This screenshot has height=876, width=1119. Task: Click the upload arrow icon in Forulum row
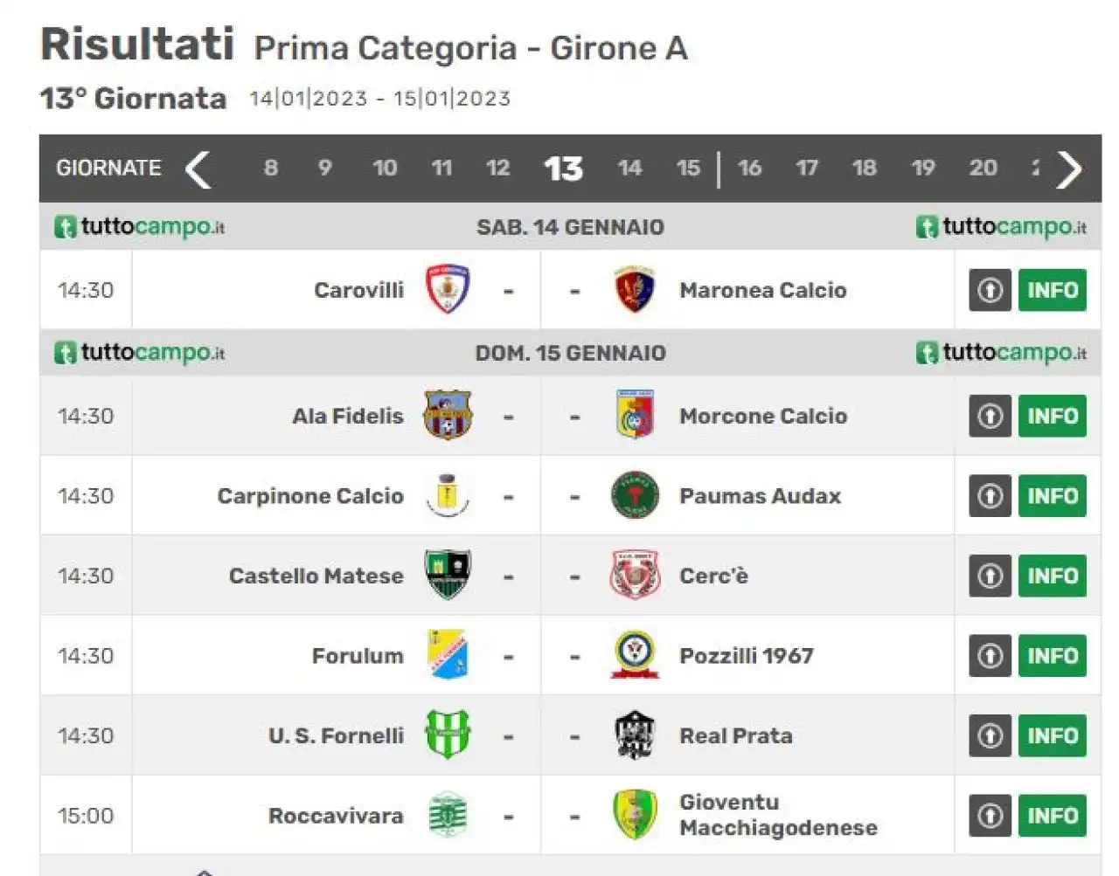tap(990, 655)
